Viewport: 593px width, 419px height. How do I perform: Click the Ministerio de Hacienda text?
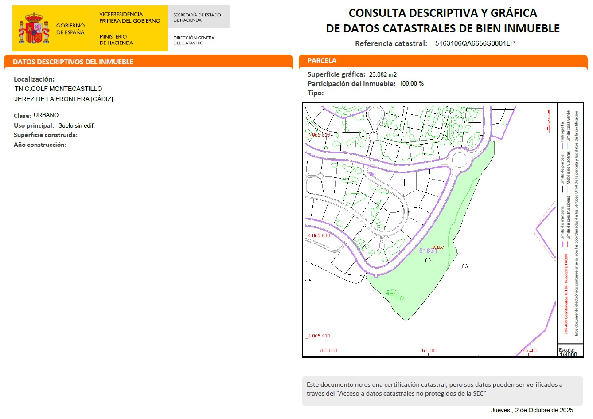[x=116, y=40]
